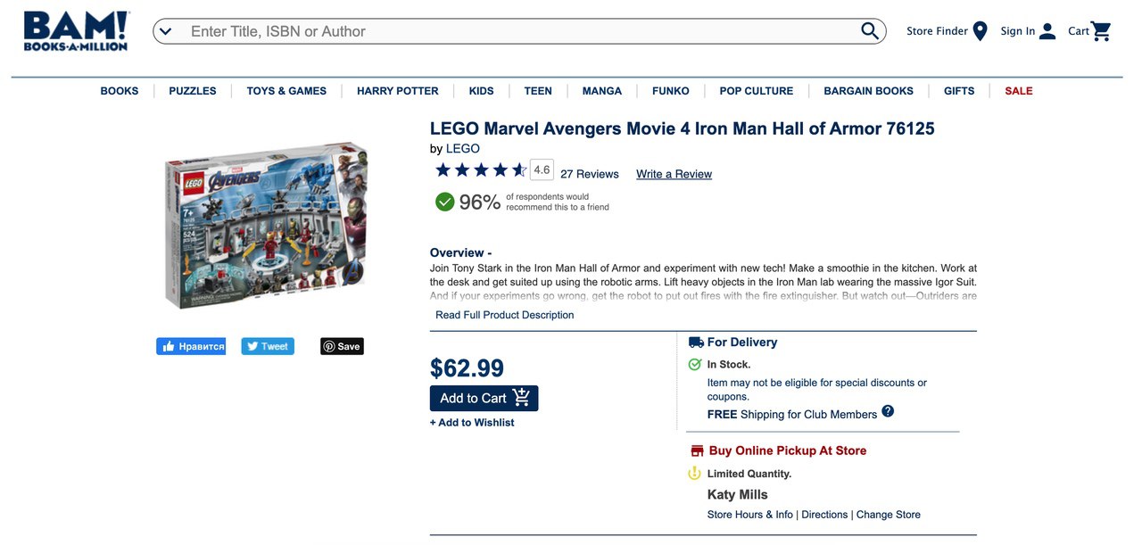Open the SALE menu item
The image size is (1142, 545).
[x=1019, y=91]
